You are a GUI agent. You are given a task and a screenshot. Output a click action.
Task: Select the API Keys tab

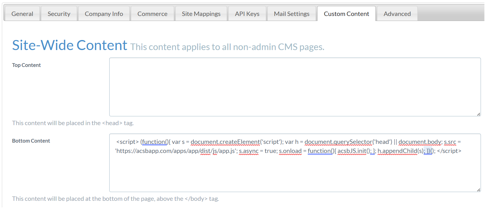click(247, 13)
